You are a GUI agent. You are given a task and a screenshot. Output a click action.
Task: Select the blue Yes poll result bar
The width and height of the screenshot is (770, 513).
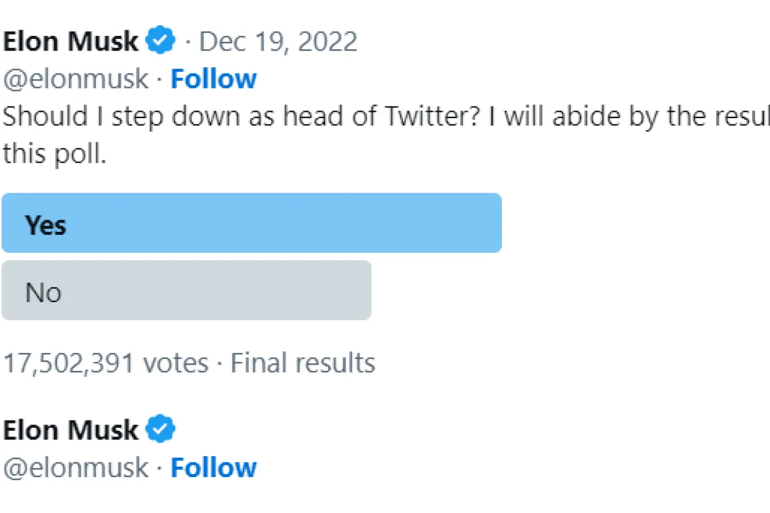tap(251, 223)
